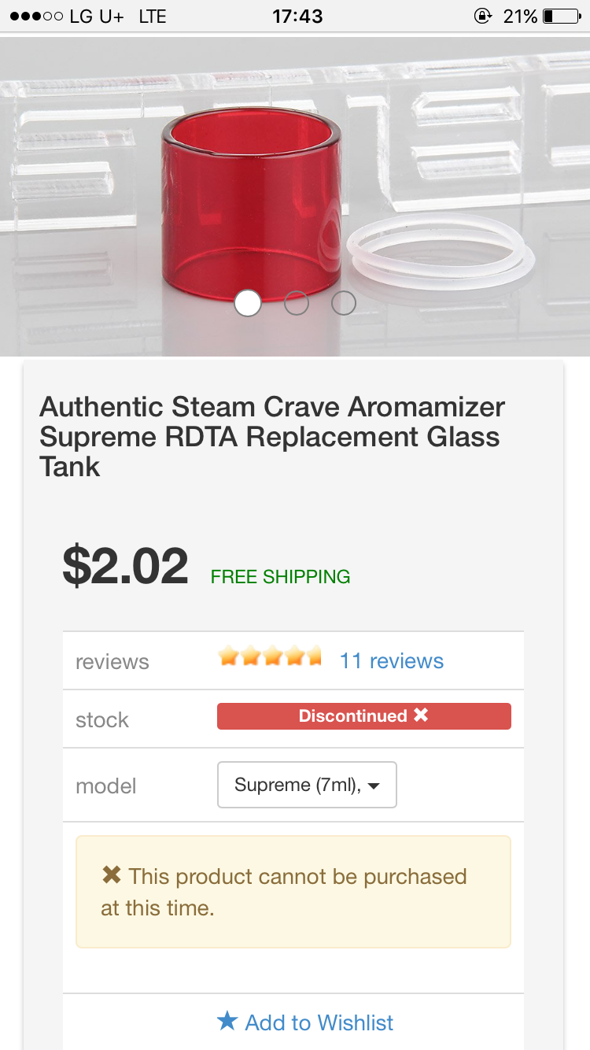Switch to the second product image dot
The width and height of the screenshot is (590, 1050).
tap(296, 303)
